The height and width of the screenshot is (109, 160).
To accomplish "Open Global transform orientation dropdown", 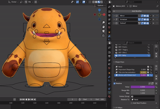I will [14, 2].
